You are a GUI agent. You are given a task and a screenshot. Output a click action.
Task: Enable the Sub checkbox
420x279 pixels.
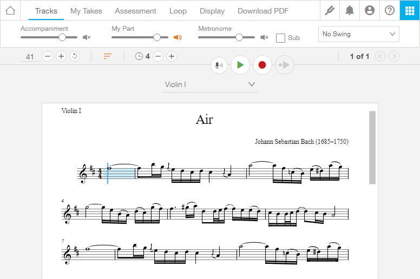point(280,38)
